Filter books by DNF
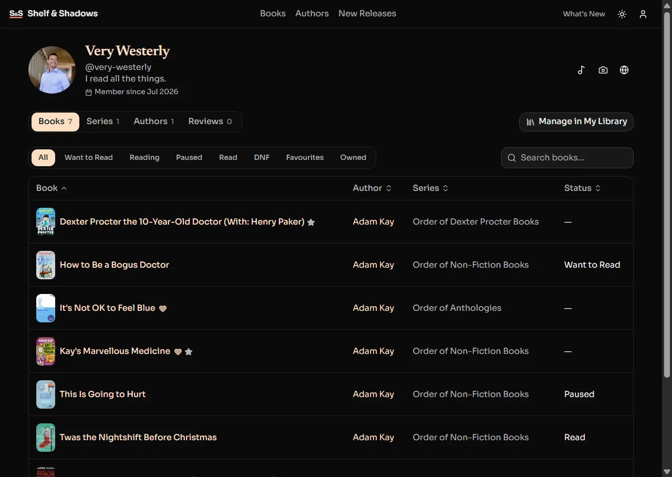672x477 pixels. click(262, 158)
